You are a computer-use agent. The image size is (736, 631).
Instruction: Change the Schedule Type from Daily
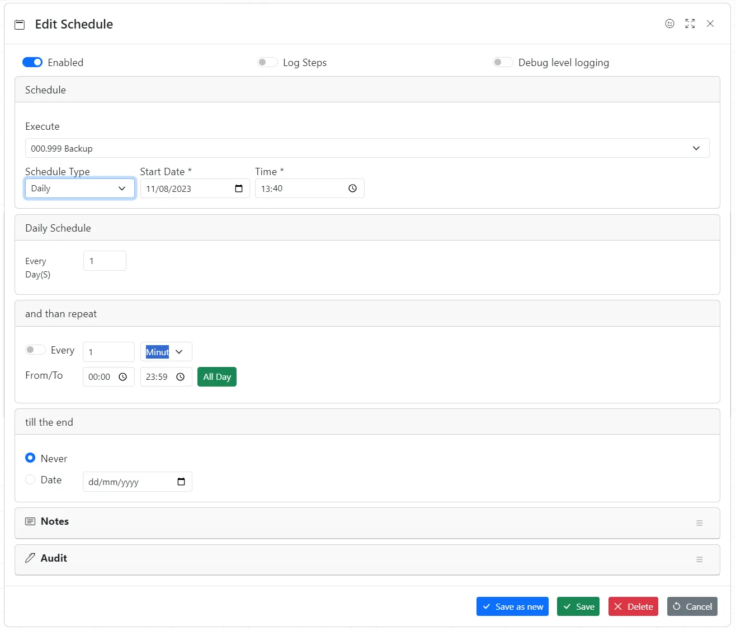pos(79,189)
